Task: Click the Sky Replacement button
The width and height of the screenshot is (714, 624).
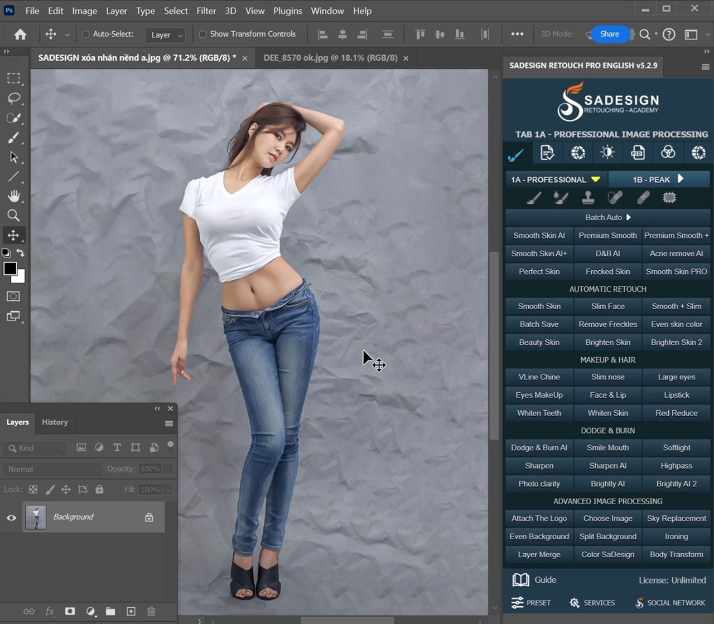Action: pos(676,519)
